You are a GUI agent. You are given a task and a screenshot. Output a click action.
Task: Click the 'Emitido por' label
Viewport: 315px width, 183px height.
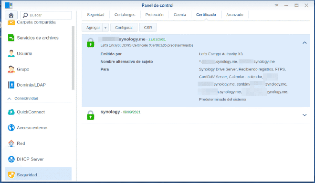click(111, 54)
